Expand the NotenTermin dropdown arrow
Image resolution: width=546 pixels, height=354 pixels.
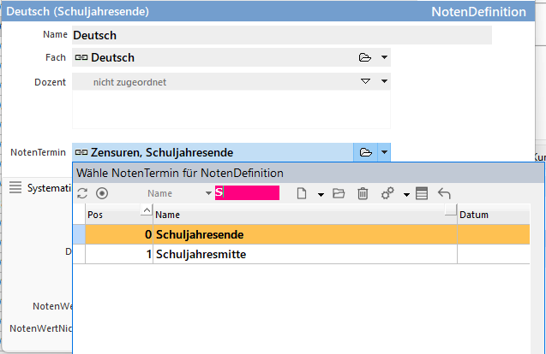point(384,152)
